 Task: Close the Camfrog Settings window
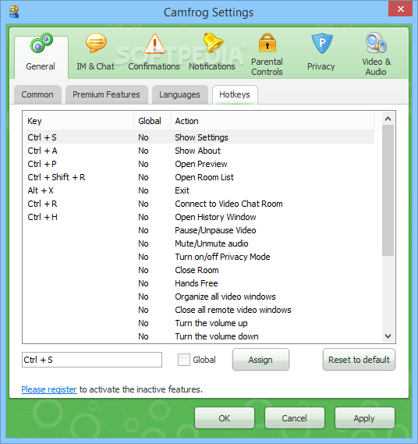(400, 9)
